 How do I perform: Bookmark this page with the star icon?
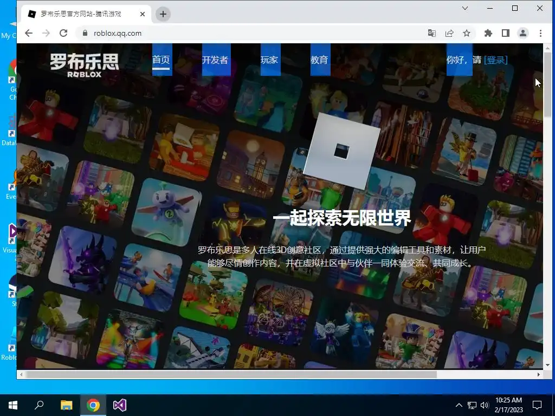pos(467,33)
